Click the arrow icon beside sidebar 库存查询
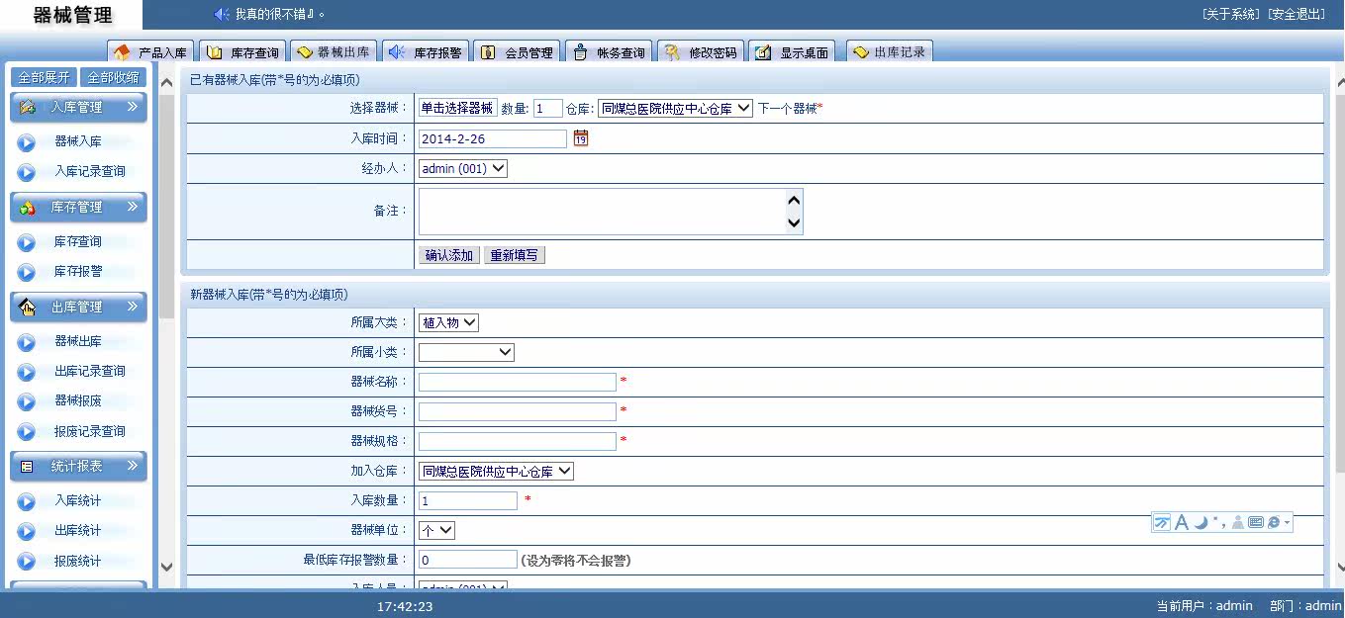The width and height of the screenshot is (1345, 618). (x=27, y=242)
